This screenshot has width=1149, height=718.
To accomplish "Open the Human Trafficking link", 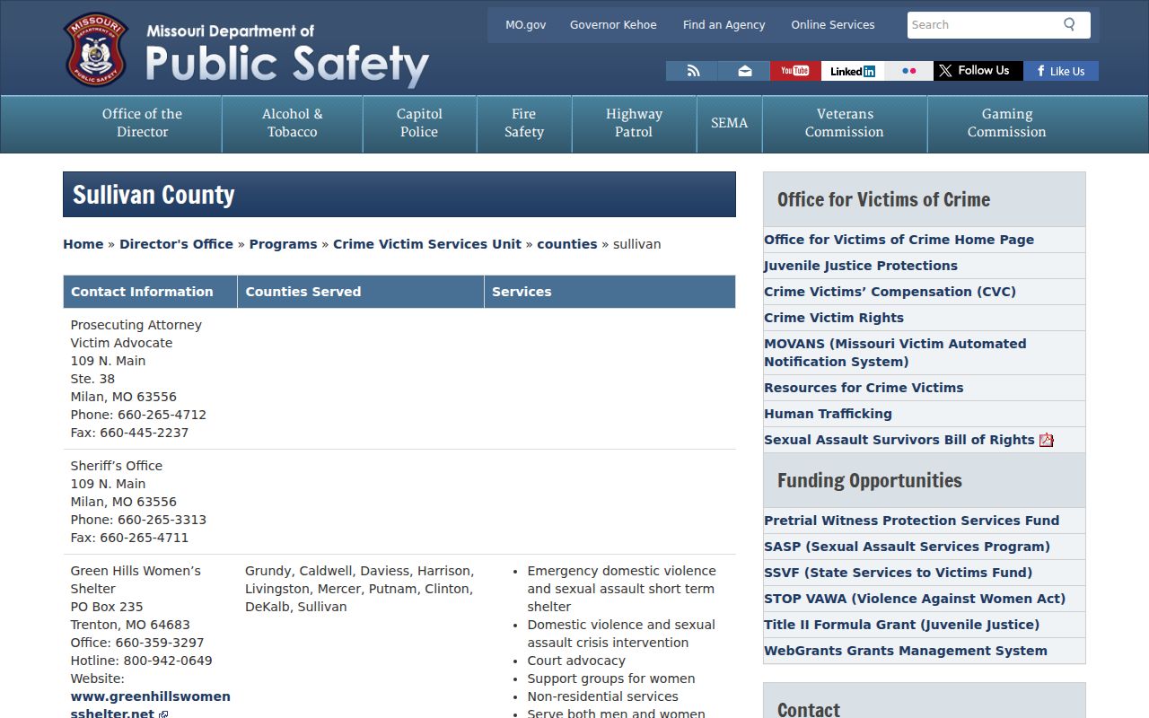I will click(x=828, y=414).
